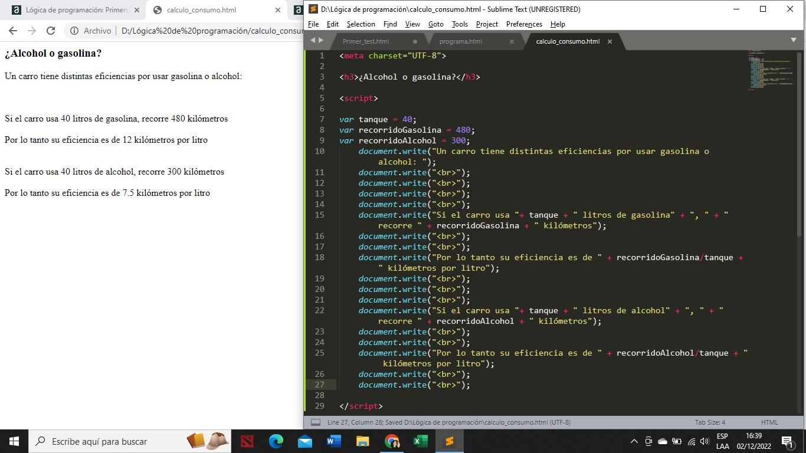Switch to Google Chrome on the taskbar
The image size is (806, 453).
[392, 441]
